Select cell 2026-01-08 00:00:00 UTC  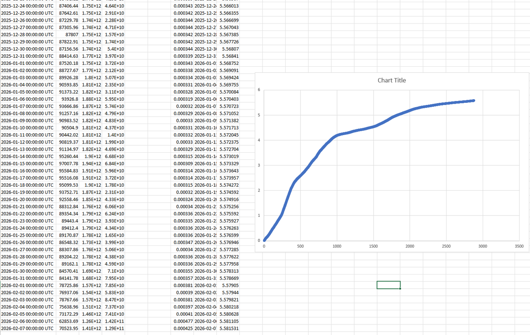point(28,113)
